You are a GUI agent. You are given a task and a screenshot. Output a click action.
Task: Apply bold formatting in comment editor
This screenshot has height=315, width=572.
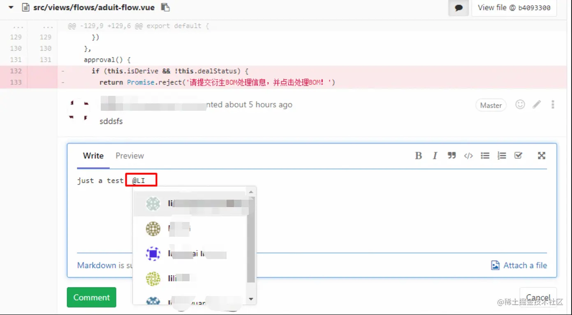(419, 156)
